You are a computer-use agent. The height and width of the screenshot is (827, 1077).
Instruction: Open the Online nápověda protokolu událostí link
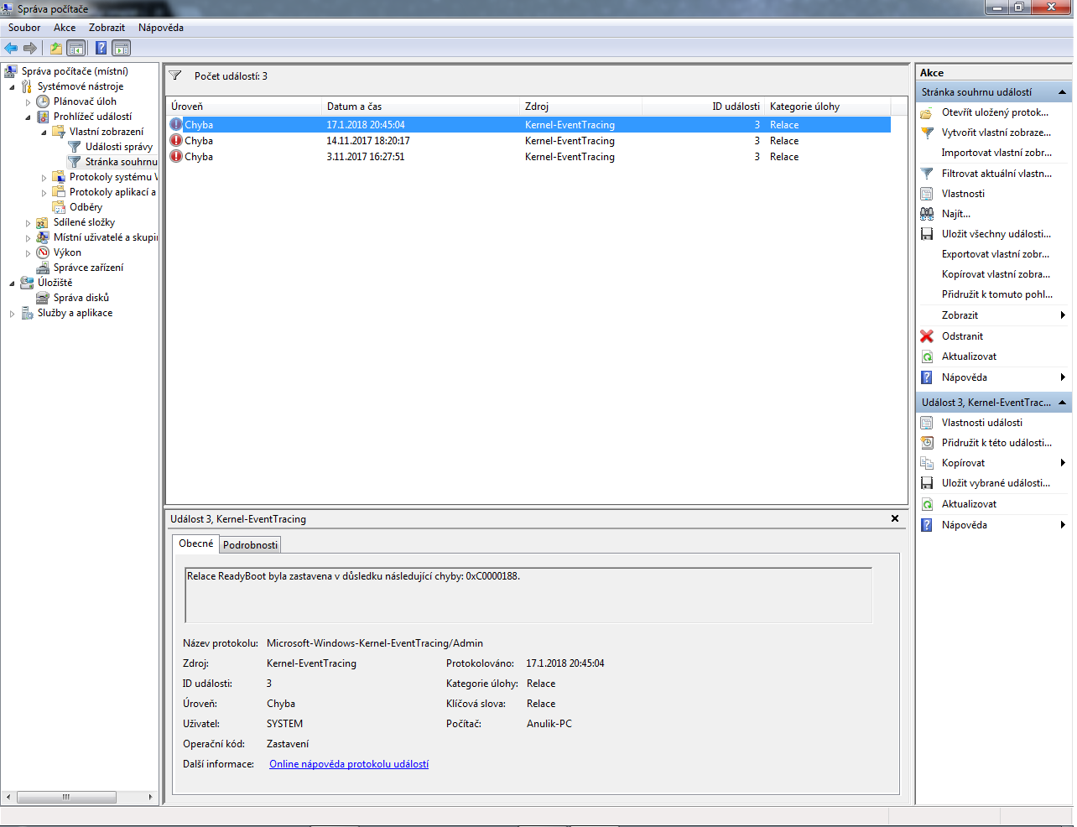click(349, 764)
